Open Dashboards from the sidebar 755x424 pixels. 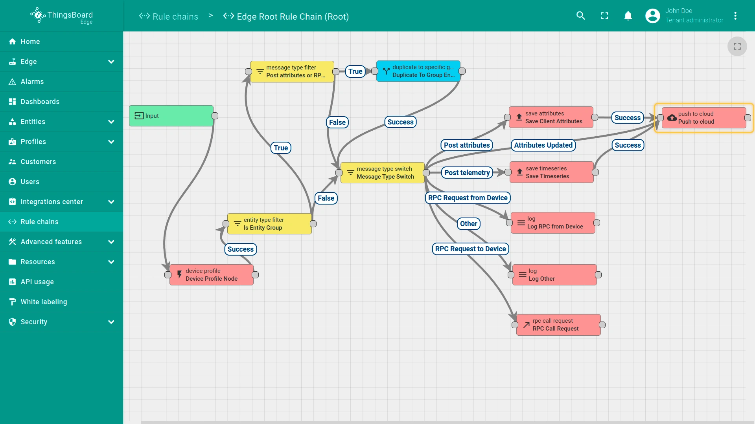coord(40,102)
